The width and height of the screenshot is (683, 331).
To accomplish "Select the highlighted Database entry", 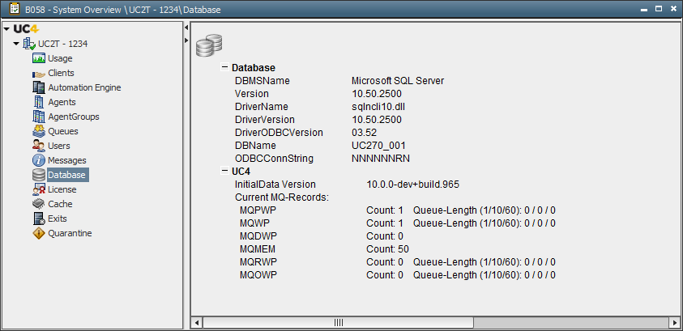I will (x=68, y=175).
